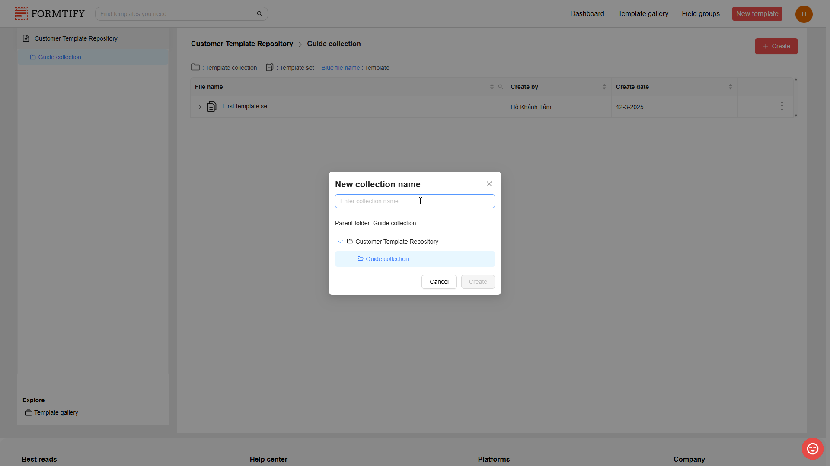Open Template gallery in the sidebar Explore section

click(x=56, y=412)
